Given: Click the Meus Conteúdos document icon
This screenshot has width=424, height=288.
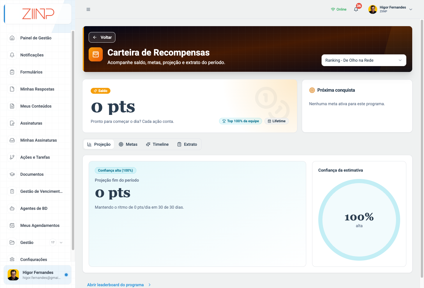Looking at the screenshot, I should pyautogui.click(x=12, y=106).
